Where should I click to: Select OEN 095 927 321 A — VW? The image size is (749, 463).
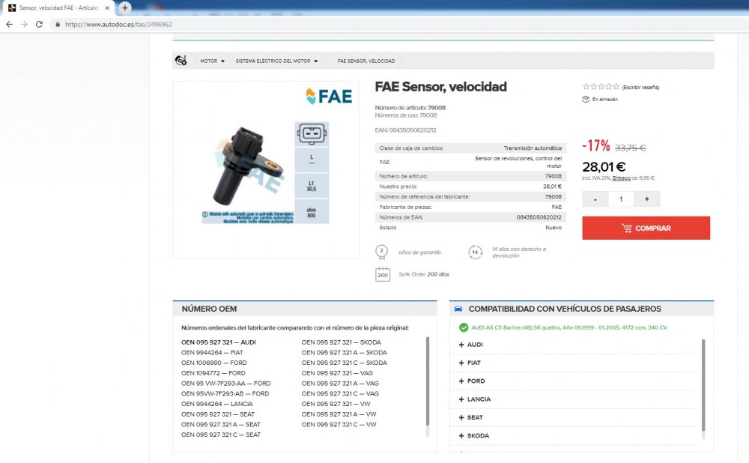point(339,414)
